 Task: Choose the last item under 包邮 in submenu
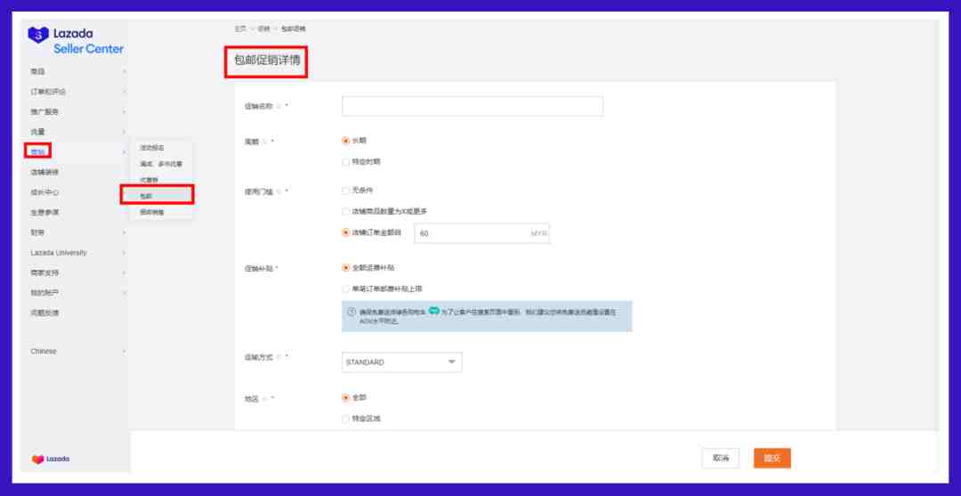152,212
